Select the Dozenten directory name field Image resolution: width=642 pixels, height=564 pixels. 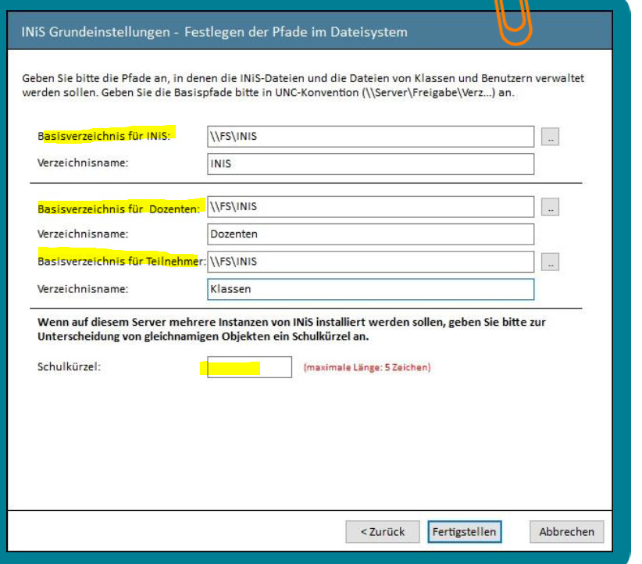[370, 234]
